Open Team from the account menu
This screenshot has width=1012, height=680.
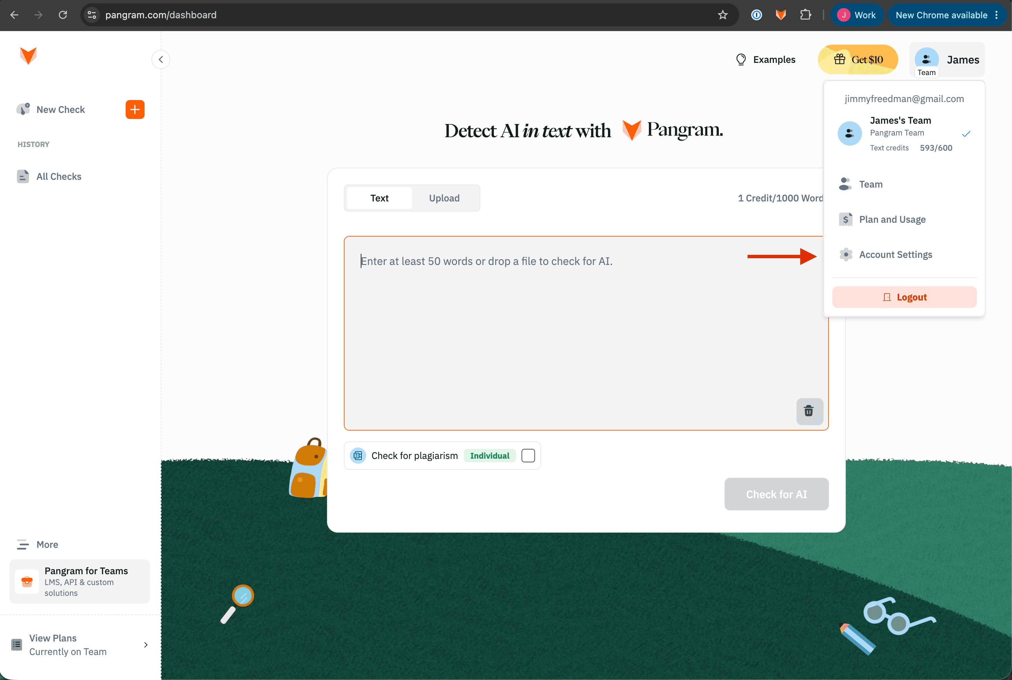(904, 184)
